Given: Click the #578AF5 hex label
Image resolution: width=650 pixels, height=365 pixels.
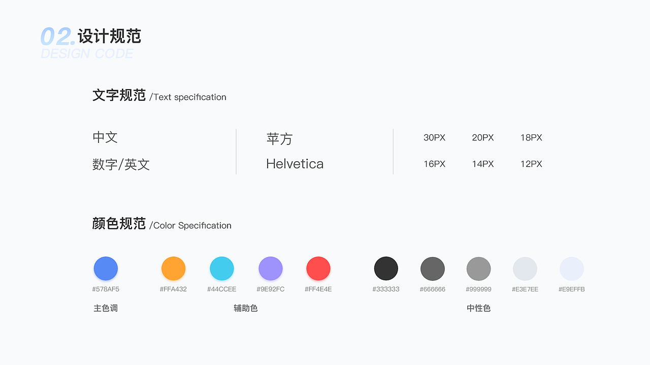Looking at the screenshot, I should pos(106,289).
